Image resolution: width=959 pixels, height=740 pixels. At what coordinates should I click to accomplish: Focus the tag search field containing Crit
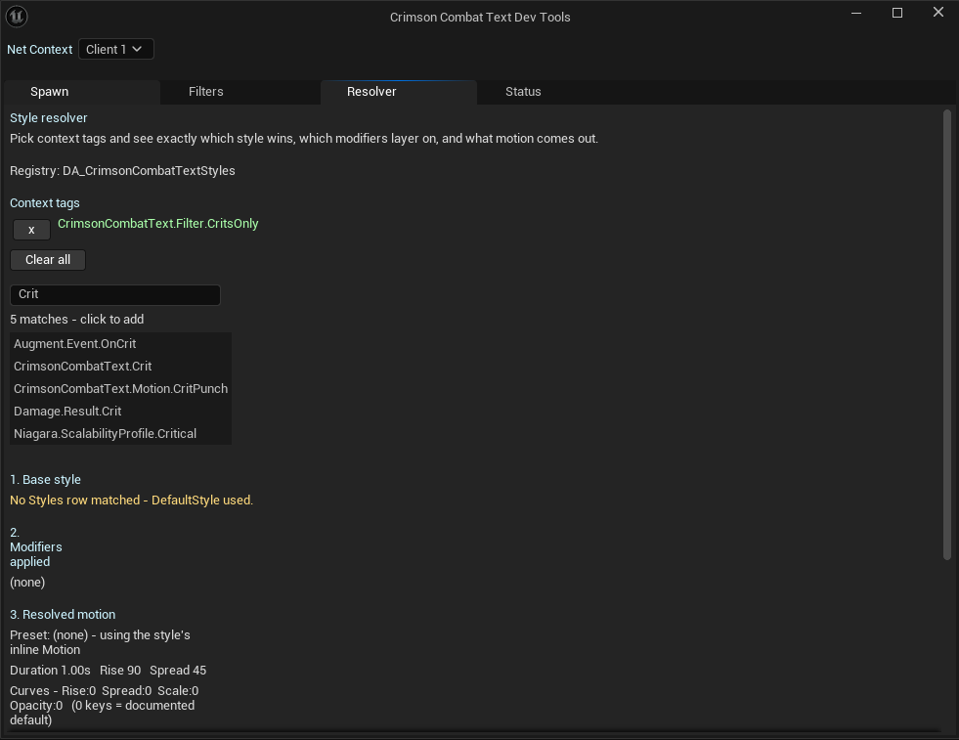115,294
